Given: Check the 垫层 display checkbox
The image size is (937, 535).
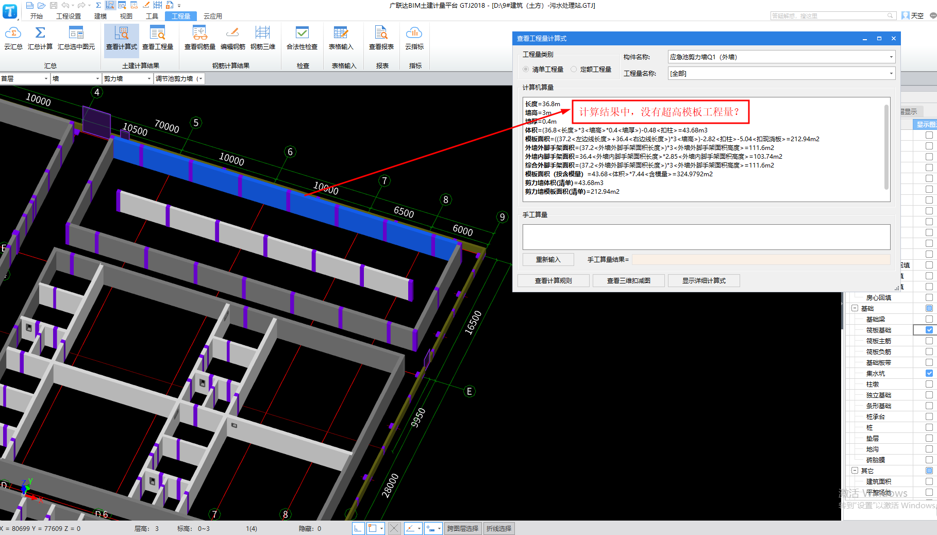Looking at the screenshot, I should (x=929, y=438).
